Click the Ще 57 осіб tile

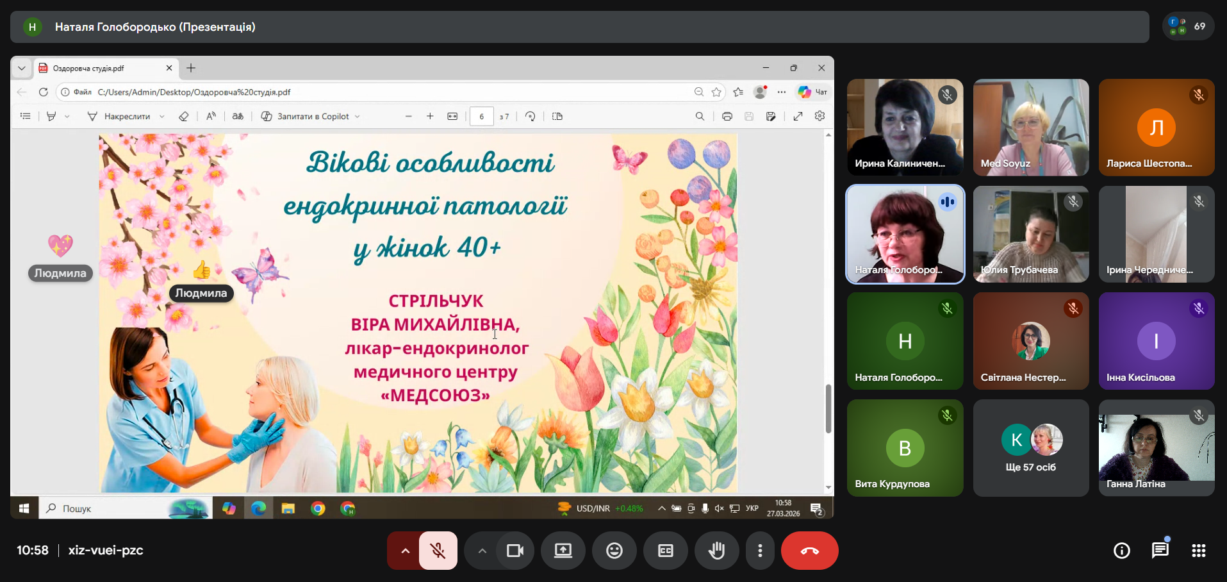tap(1030, 448)
